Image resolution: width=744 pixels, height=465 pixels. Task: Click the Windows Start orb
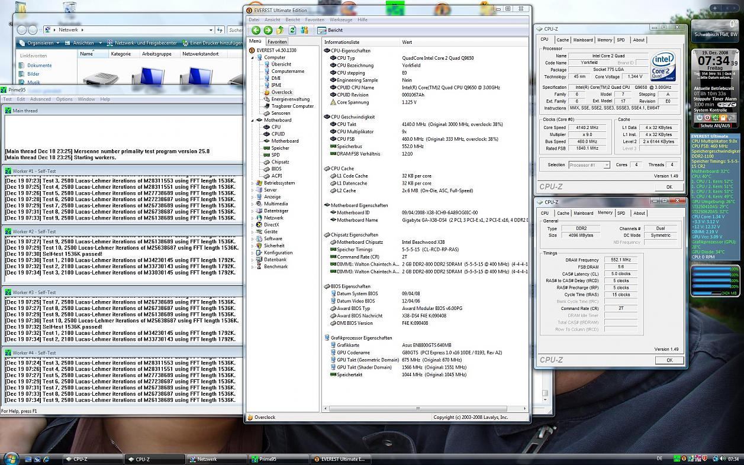pos(10,458)
